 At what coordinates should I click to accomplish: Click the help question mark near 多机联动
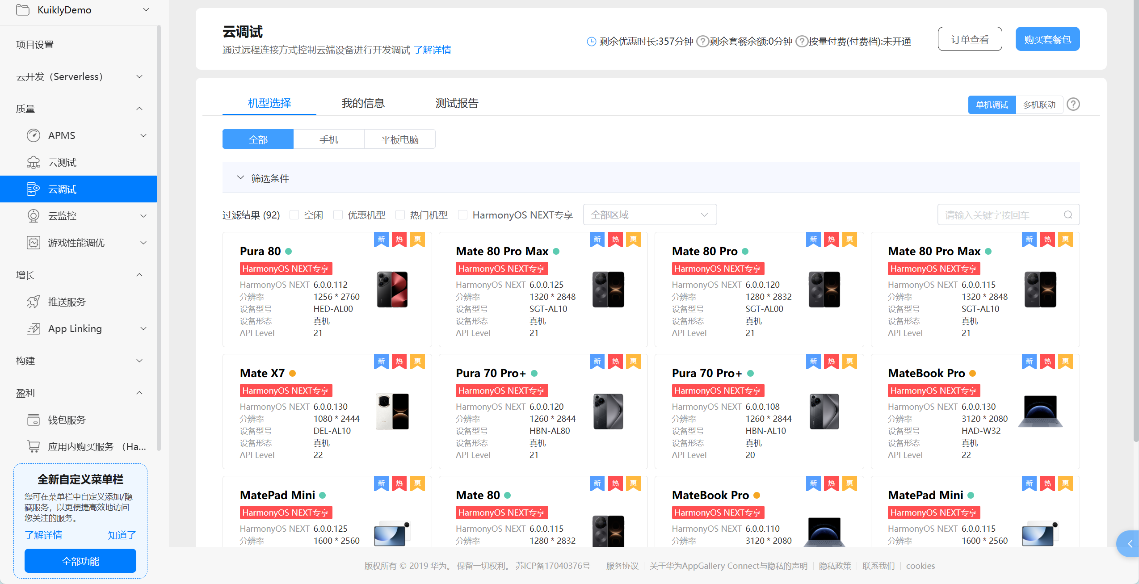point(1073,104)
